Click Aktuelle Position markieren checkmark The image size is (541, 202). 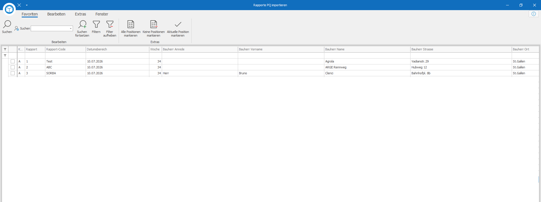pyautogui.click(x=178, y=24)
